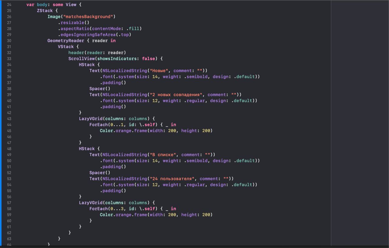Click Spacer() on line 38
Screen dimensions: 389x248
click(100, 89)
